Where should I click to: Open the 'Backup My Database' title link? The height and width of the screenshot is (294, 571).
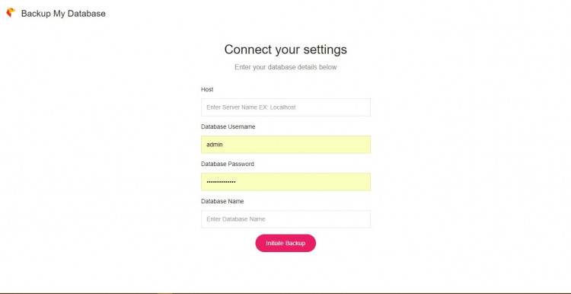click(x=63, y=14)
